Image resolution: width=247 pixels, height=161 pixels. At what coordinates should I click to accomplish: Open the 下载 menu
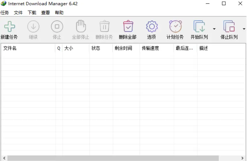[x=32, y=13]
